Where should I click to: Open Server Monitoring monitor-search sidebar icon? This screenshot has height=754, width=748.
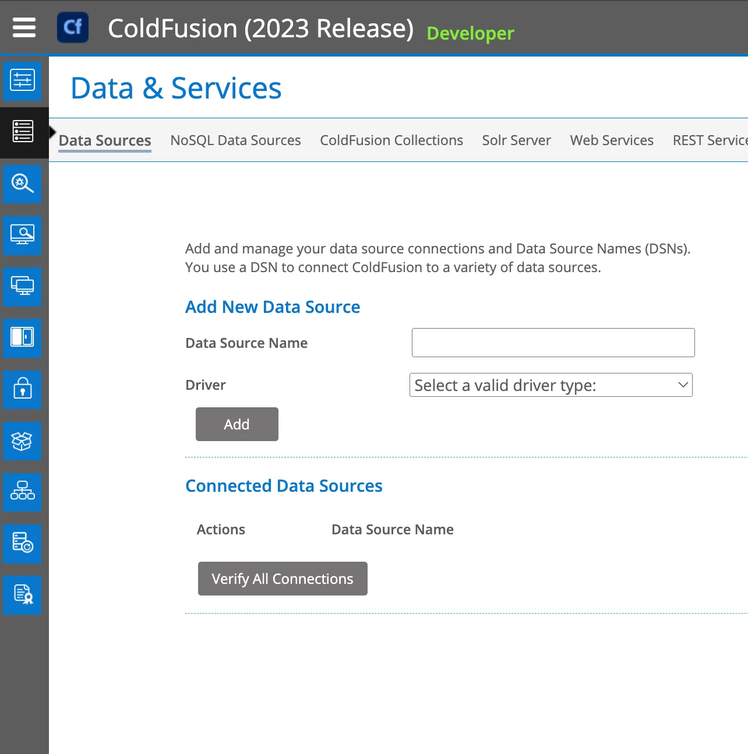point(22,235)
